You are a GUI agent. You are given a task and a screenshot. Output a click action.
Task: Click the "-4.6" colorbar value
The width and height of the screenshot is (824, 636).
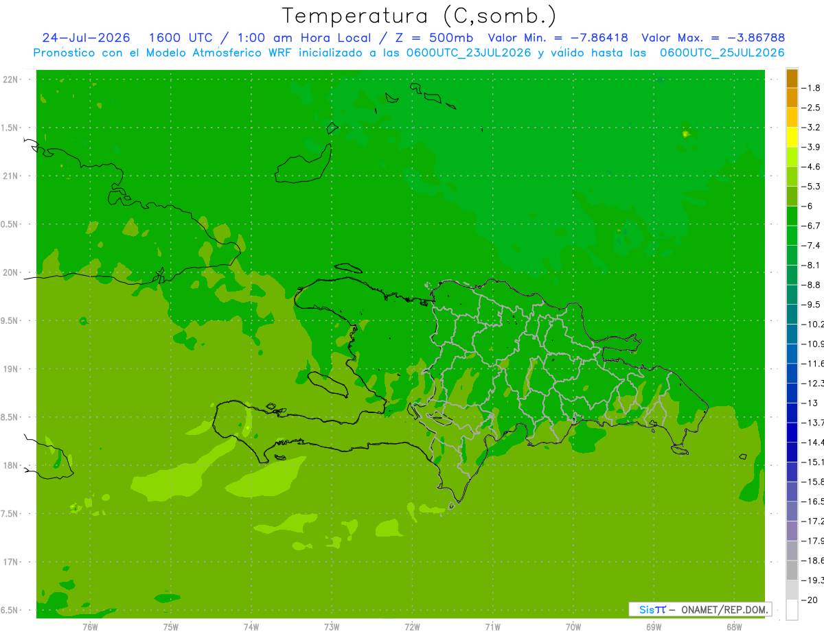point(811,167)
